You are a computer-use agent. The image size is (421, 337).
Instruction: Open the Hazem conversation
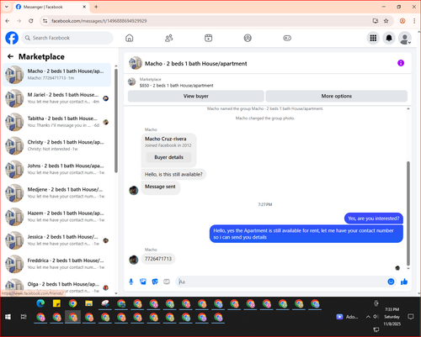(57, 217)
